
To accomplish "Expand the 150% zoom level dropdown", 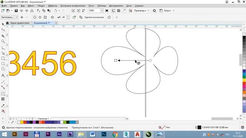I will pyautogui.click(x=102, y=11).
